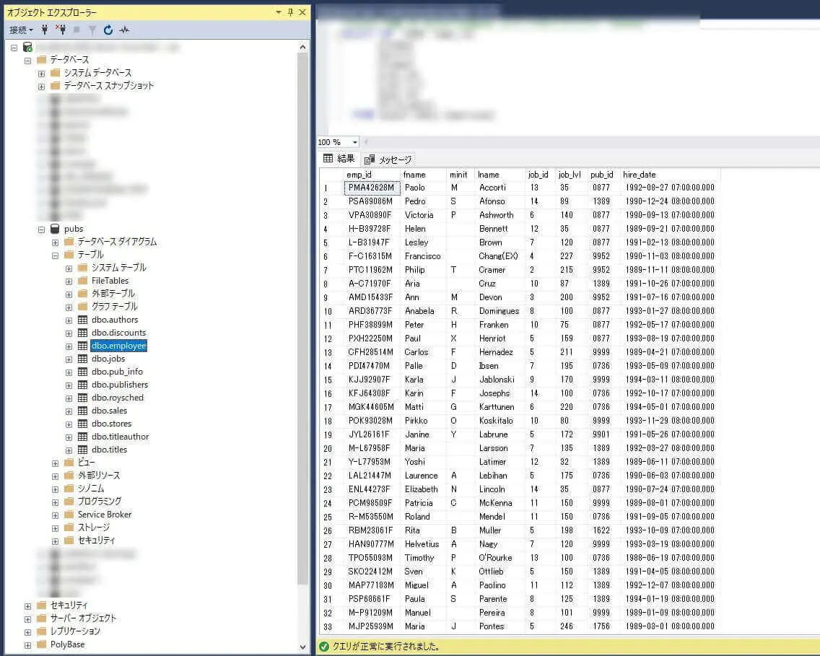The image size is (820, 656).
Task: Switch to the メッセージ tab
Action: [x=388, y=159]
